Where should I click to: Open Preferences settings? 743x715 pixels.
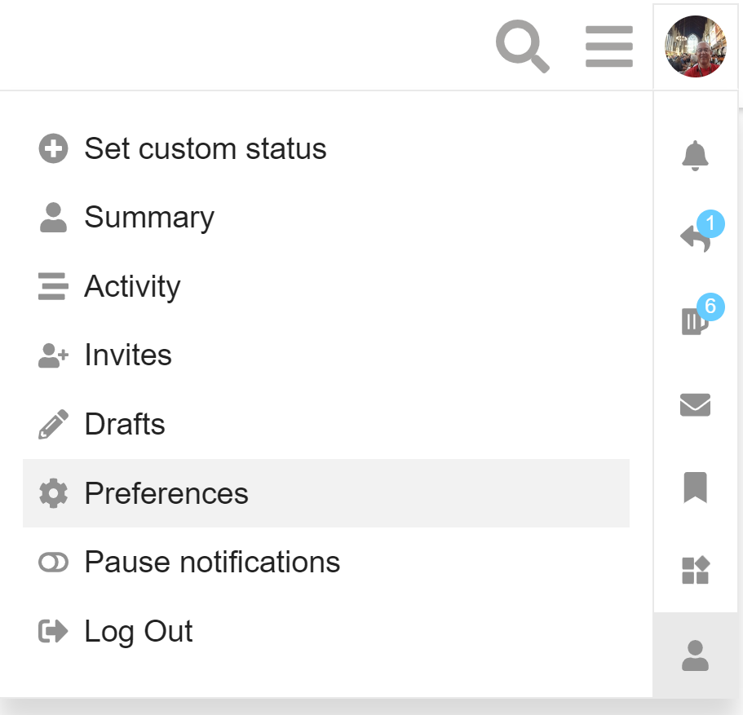coord(166,493)
